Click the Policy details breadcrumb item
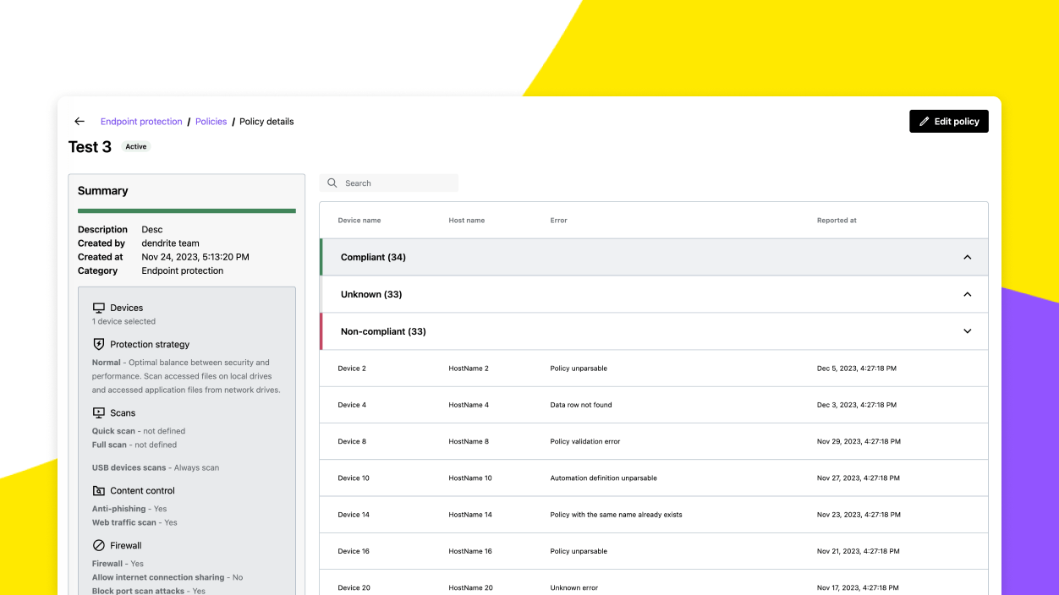 click(x=266, y=121)
